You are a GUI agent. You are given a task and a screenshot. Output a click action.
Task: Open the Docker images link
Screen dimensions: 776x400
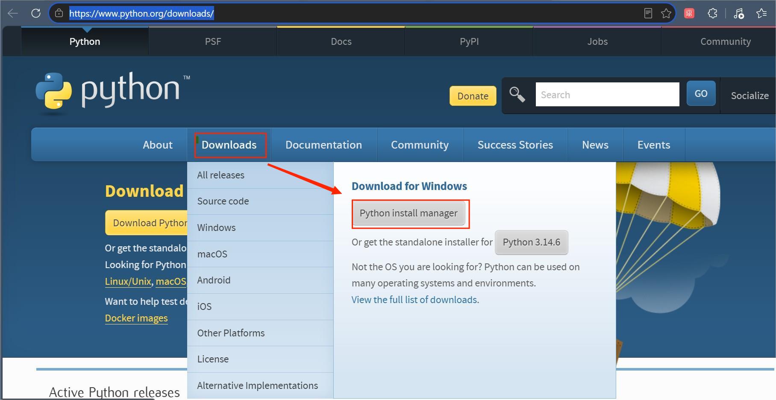coord(136,318)
